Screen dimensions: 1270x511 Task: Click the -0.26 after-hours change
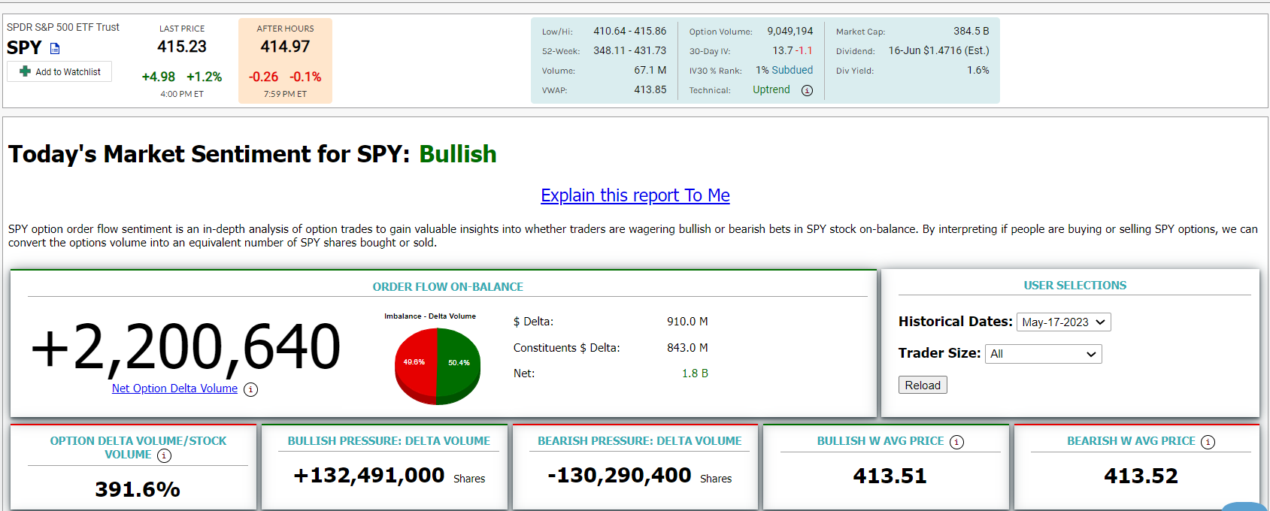[x=264, y=77]
